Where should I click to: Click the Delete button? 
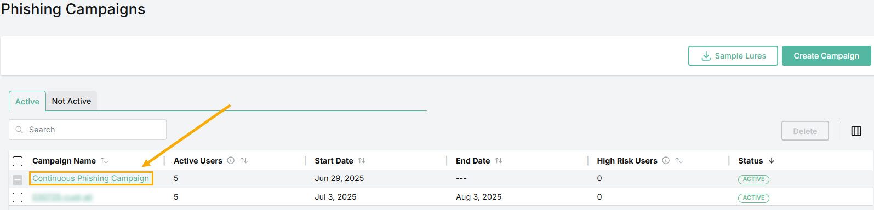805,131
